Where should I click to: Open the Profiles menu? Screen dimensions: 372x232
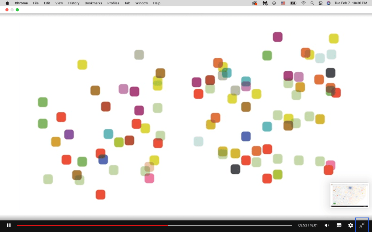113,3
